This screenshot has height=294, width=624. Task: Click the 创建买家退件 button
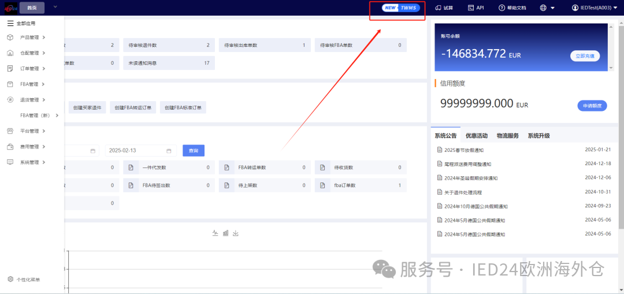coord(87,107)
